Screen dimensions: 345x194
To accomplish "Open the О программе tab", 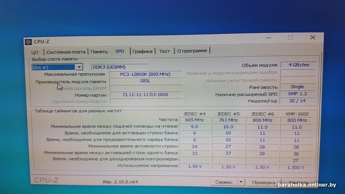I will [192, 51].
